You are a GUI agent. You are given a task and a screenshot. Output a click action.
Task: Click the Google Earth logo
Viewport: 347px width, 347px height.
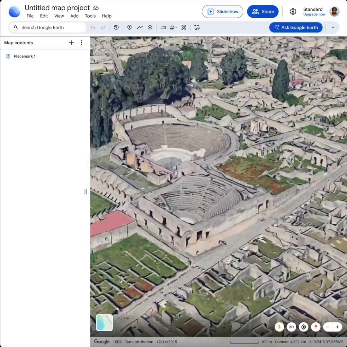[x=14, y=11]
